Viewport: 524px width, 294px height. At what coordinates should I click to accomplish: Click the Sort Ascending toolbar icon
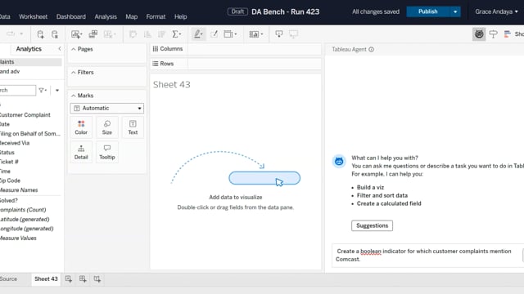[147, 34]
